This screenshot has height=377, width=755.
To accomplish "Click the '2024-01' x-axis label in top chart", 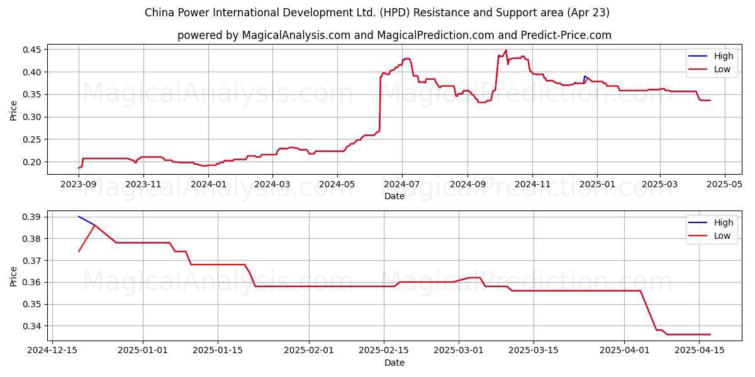I will click(x=208, y=184).
